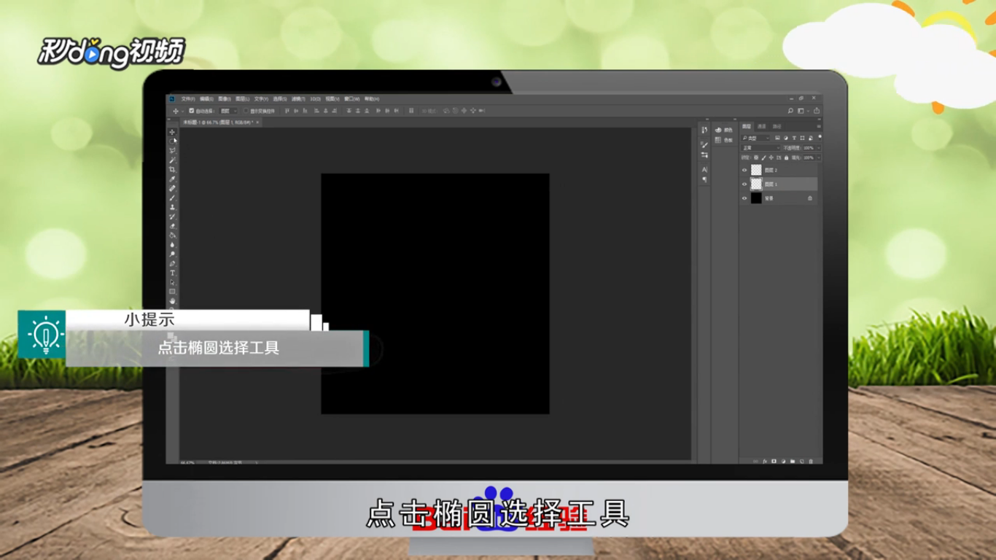Select layer row 图层 1

(x=779, y=184)
